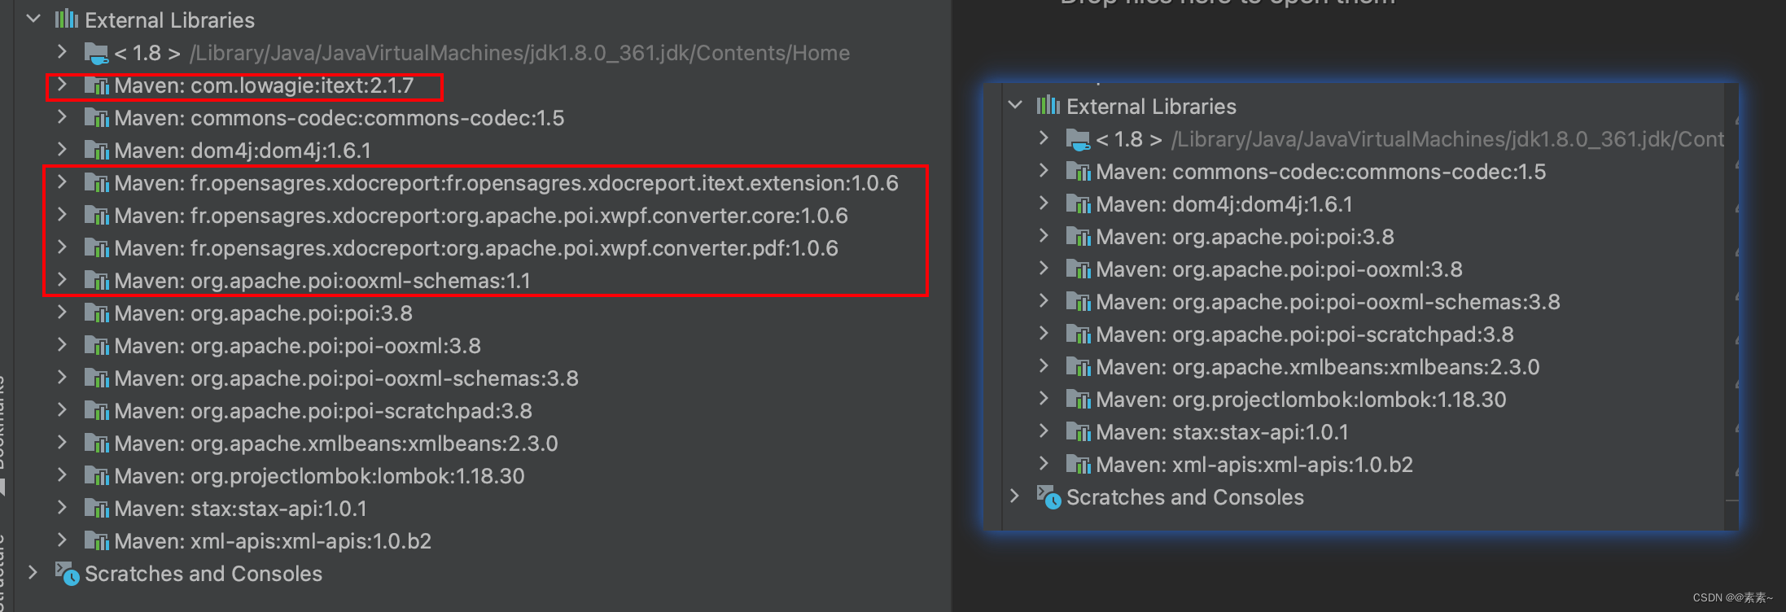Expand xwpf.converter.core:1.0.6 library node
The width and height of the screenshot is (1786, 612).
tap(62, 215)
